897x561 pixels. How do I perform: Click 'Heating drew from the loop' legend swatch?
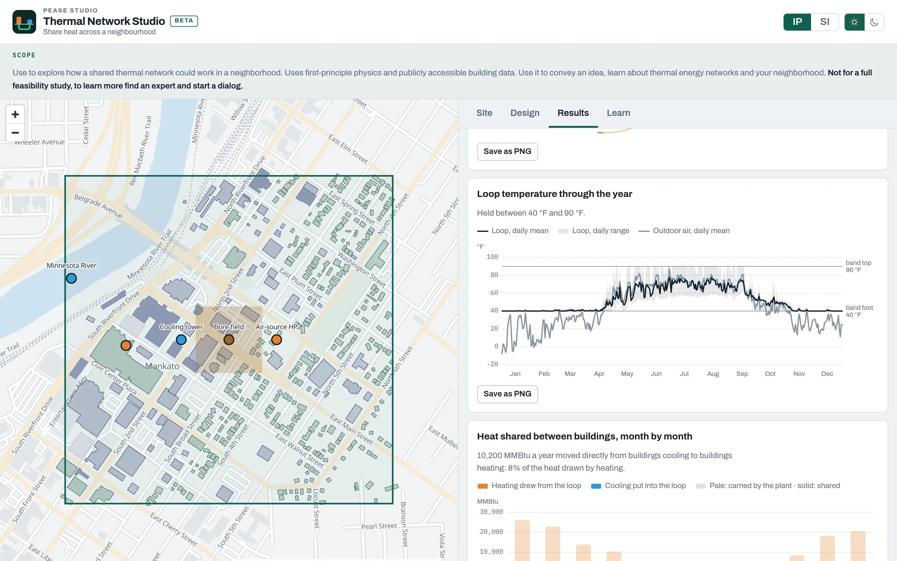coord(482,486)
